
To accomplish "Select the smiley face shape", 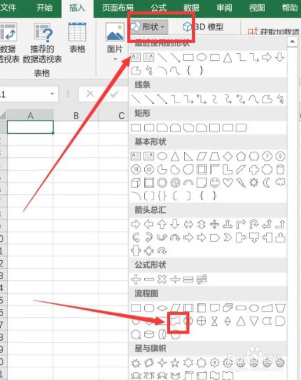I will pyautogui.click(x=214, y=183).
